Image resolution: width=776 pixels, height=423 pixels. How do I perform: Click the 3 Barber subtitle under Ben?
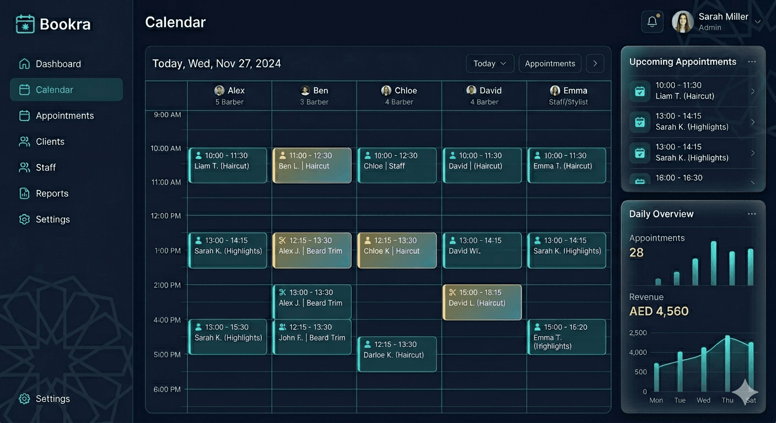[x=314, y=102]
